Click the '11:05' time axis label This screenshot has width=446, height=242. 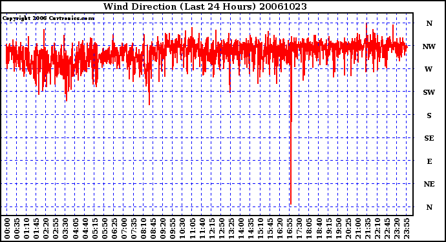pyautogui.click(x=192, y=228)
